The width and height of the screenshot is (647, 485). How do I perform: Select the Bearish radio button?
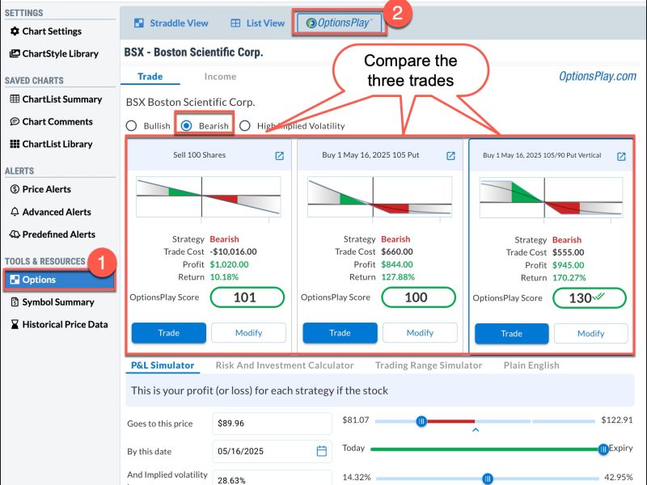(x=187, y=125)
